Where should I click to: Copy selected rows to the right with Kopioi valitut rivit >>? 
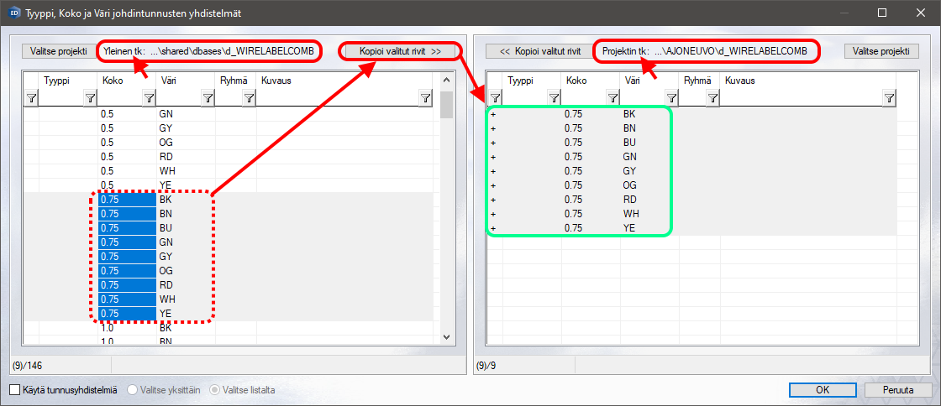pyautogui.click(x=401, y=51)
